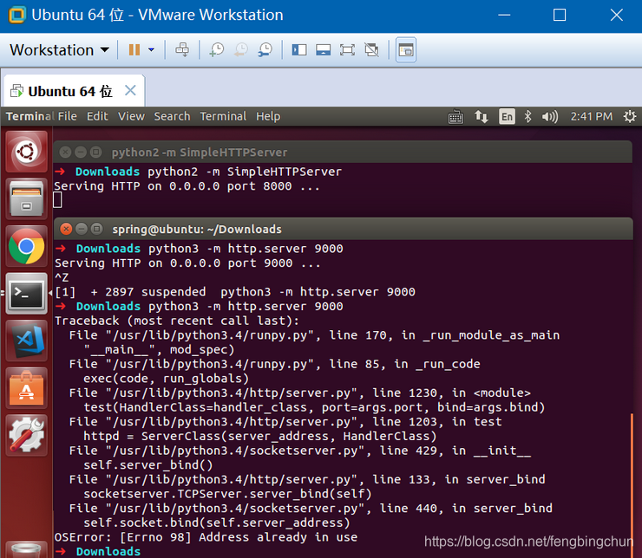Open the Help menu in Ubuntu
Image resolution: width=642 pixels, height=558 pixels.
pyautogui.click(x=268, y=116)
